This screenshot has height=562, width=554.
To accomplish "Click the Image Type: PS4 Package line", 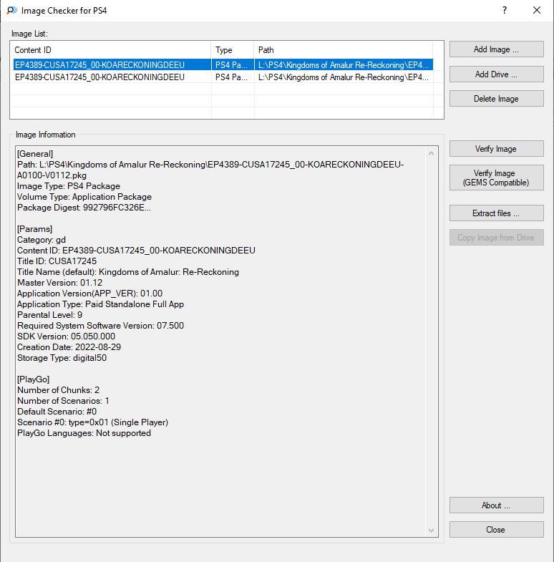I will tap(69, 186).
